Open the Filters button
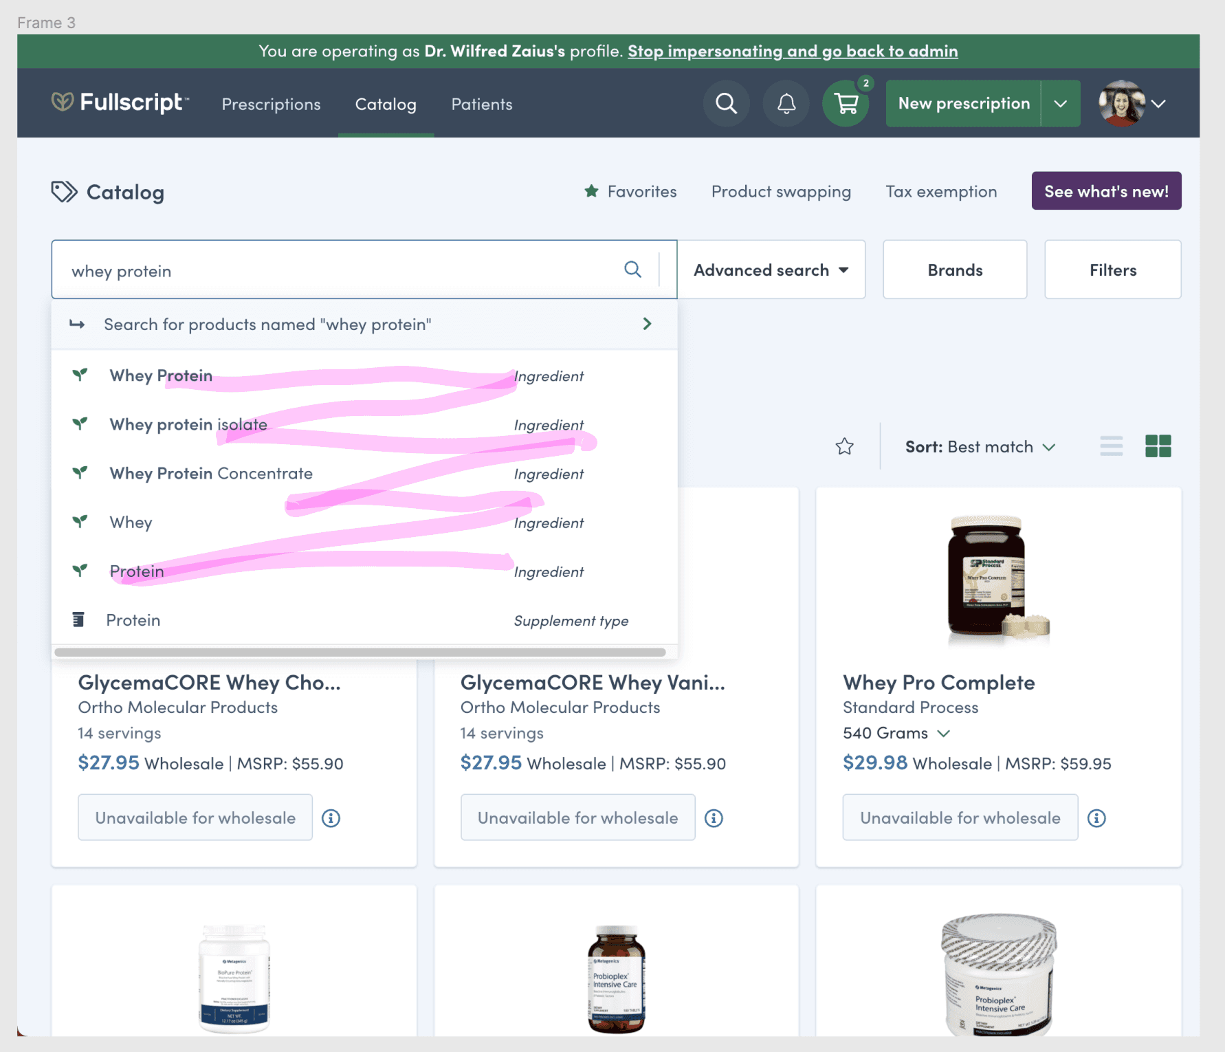The image size is (1225, 1052). [1113, 270]
